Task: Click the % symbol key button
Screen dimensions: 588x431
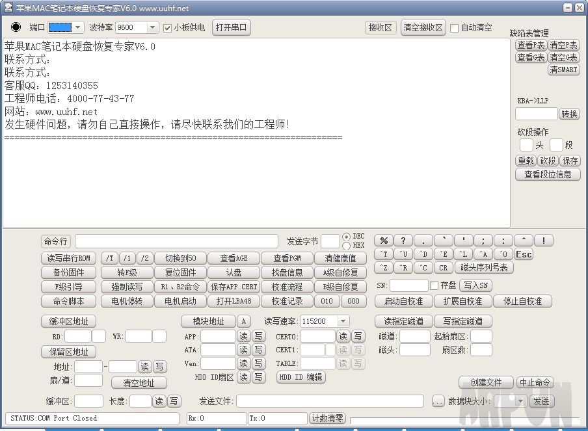Action: click(x=384, y=241)
